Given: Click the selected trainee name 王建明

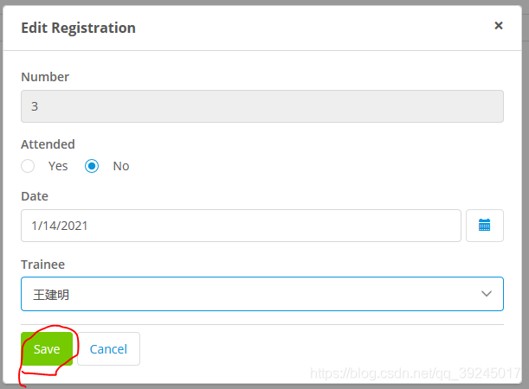Looking at the screenshot, I should click(x=50, y=295).
